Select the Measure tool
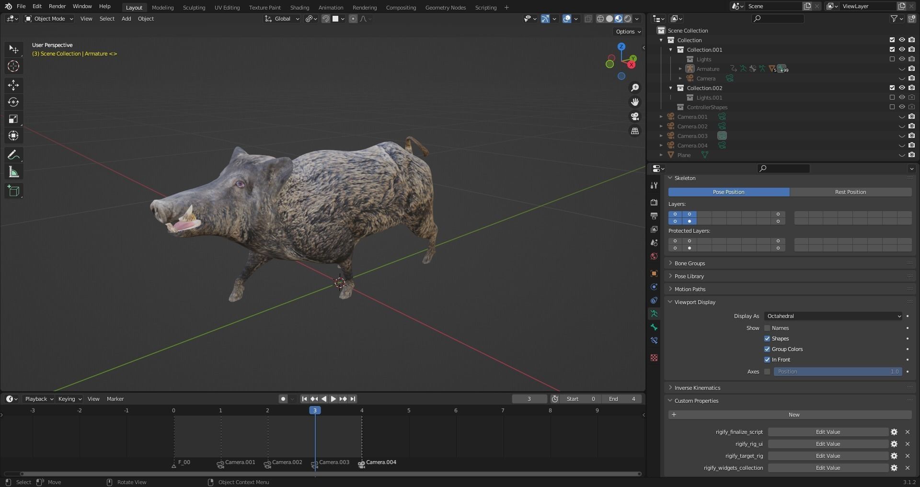 [x=13, y=172]
